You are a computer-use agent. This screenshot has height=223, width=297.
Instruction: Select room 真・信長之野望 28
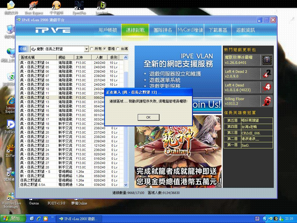71,167
